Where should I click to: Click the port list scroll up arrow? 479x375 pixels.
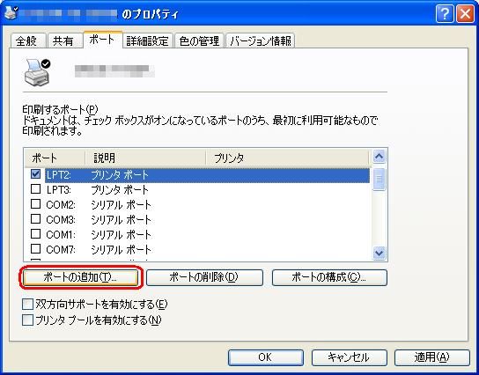(379, 157)
